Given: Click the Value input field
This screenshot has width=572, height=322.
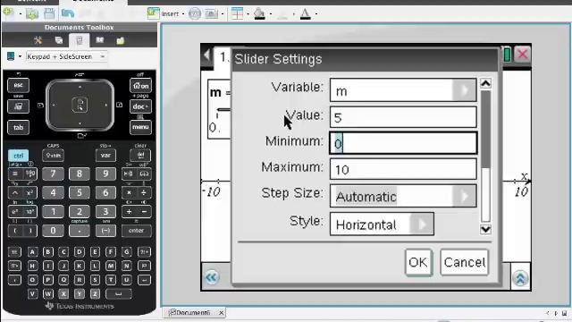Looking at the screenshot, I should pyautogui.click(x=403, y=117).
